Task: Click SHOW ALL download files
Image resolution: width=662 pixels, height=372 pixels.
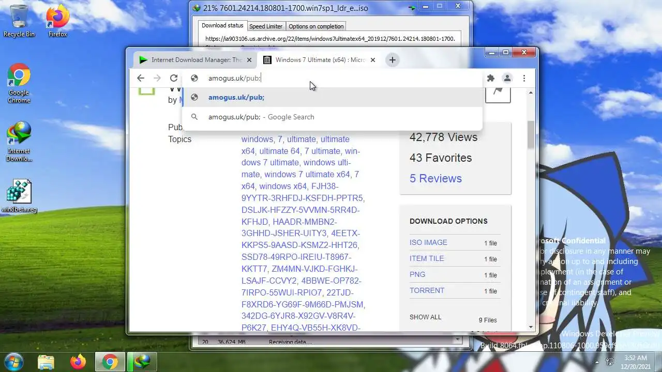Action: click(x=426, y=317)
